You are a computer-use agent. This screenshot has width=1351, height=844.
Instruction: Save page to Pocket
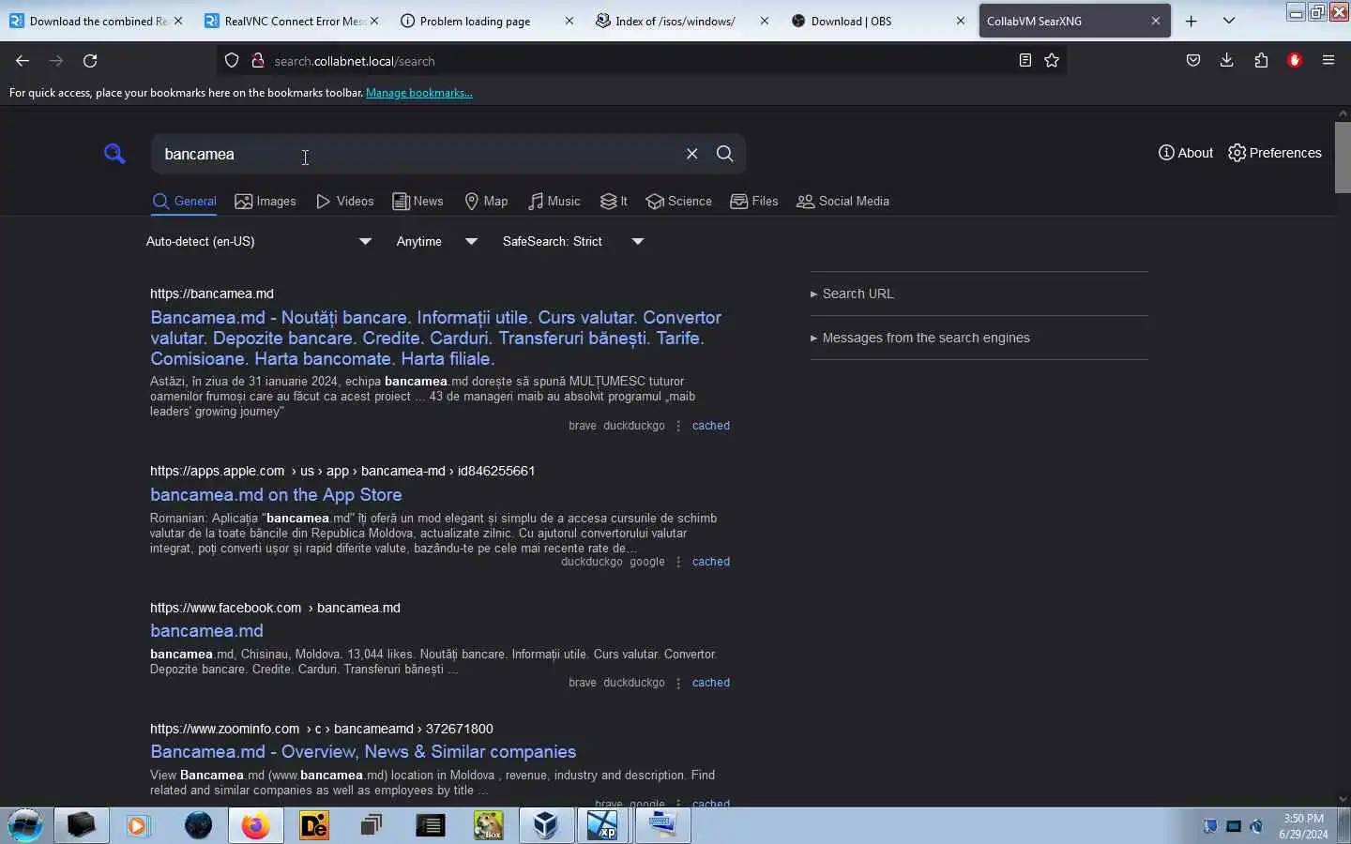[1193, 61]
